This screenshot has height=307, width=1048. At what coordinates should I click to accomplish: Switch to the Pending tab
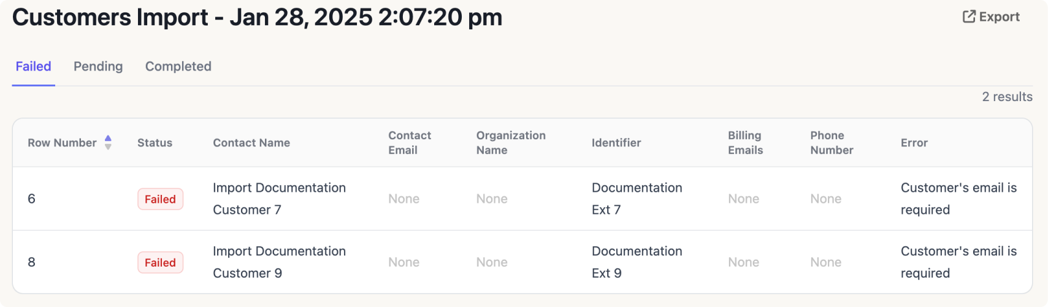click(98, 66)
